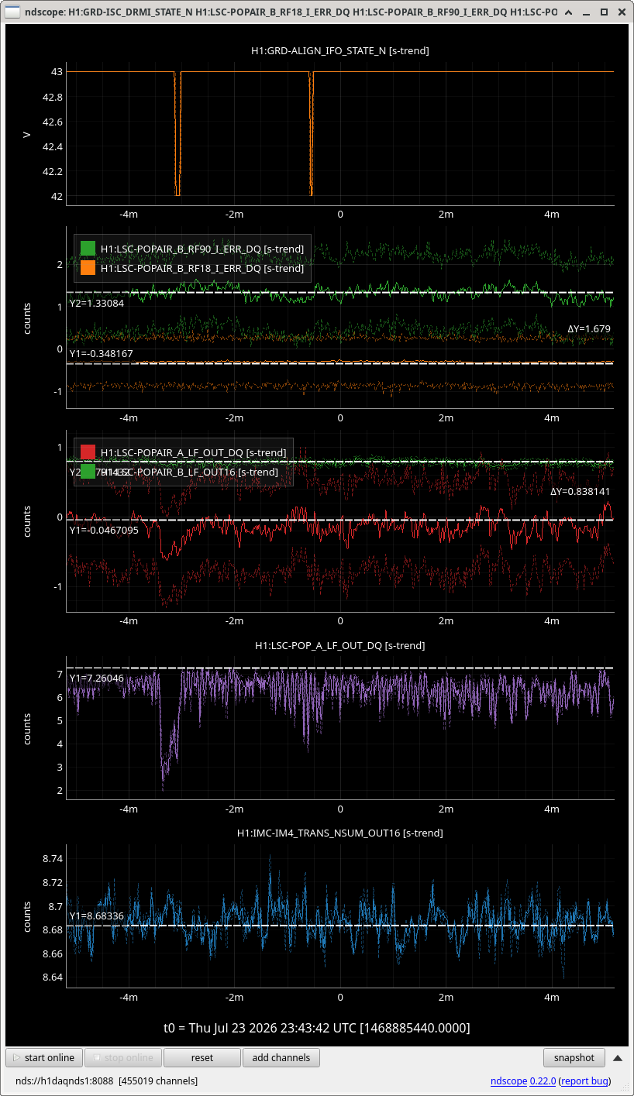The width and height of the screenshot is (634, 1096).
Task: Click the Y1=8.68336 cursor label
Action: pyautogui.click(x=97, y=916)
